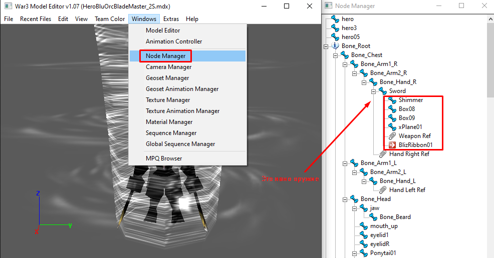Open Animation Controller from the menu
This screenshot has height=258, width=494.
tap(187, 41)
